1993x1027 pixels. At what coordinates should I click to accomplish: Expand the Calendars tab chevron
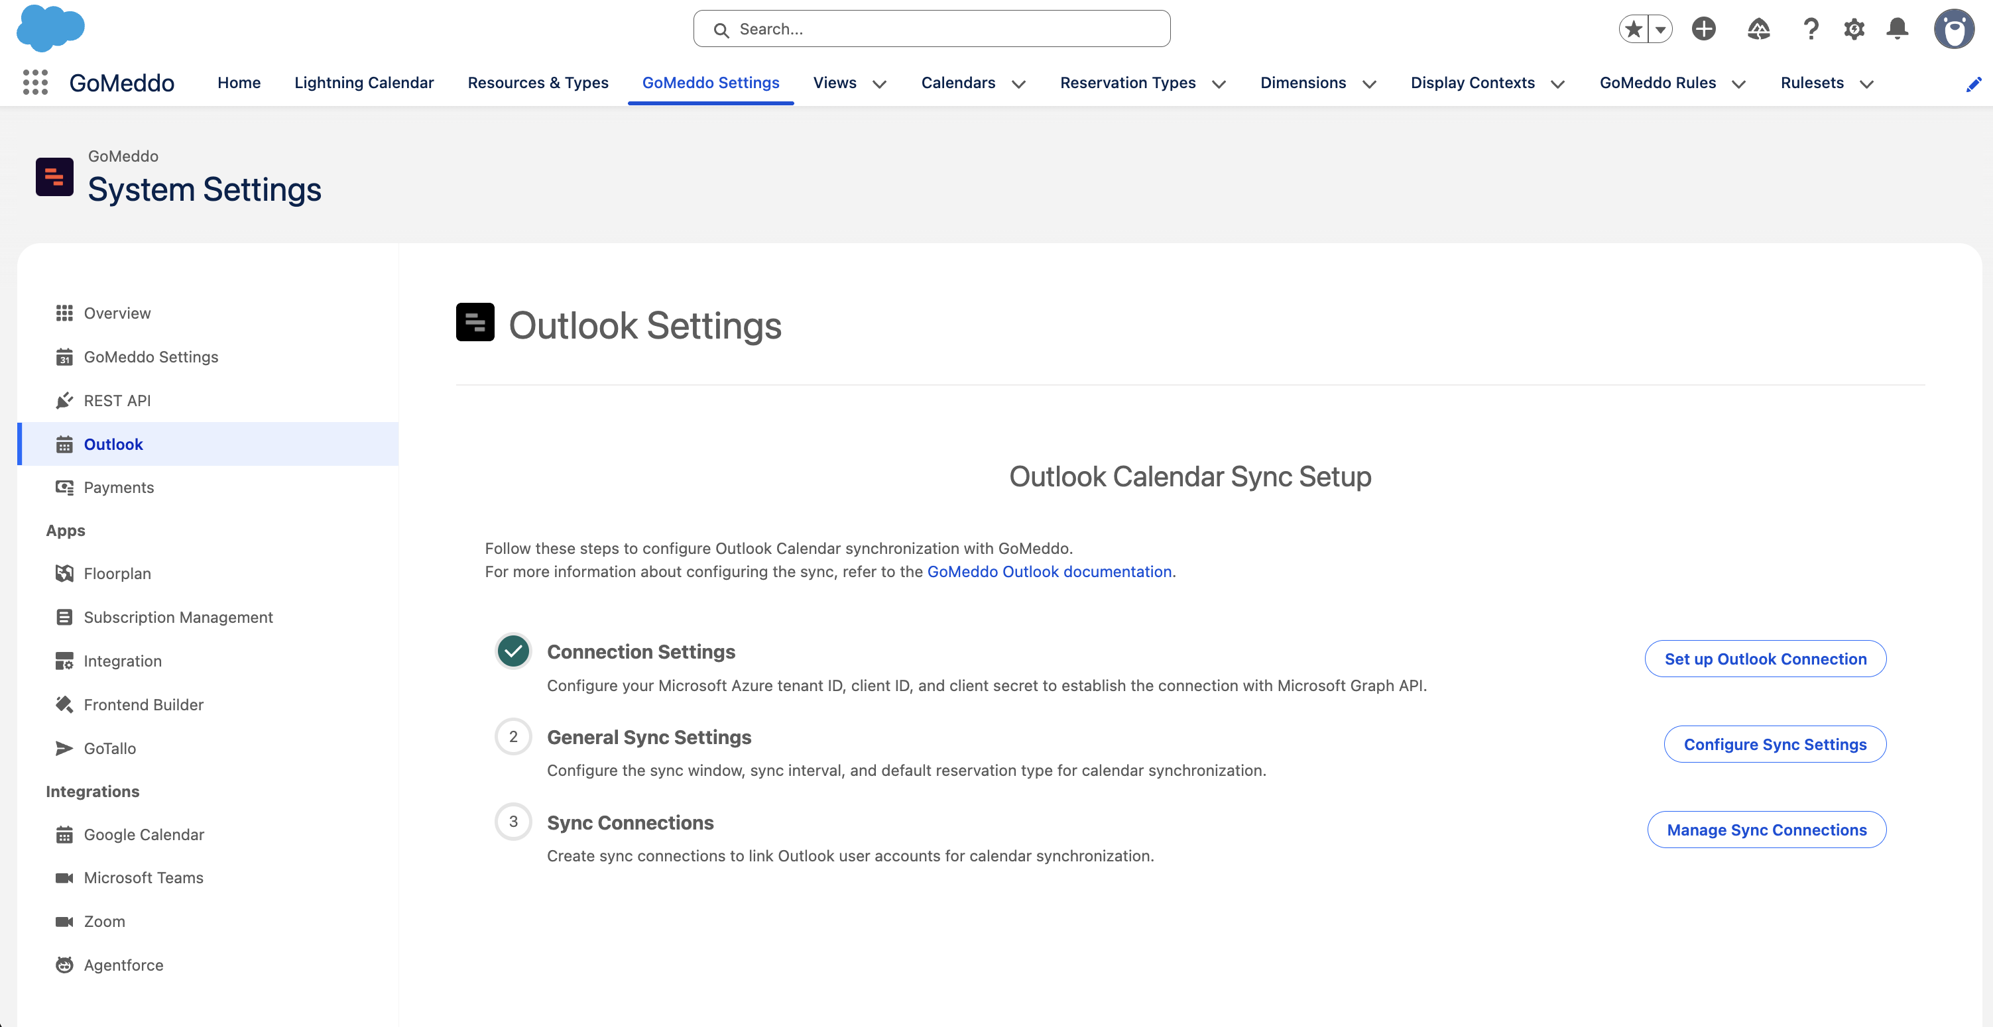(x=1018, y=84)
